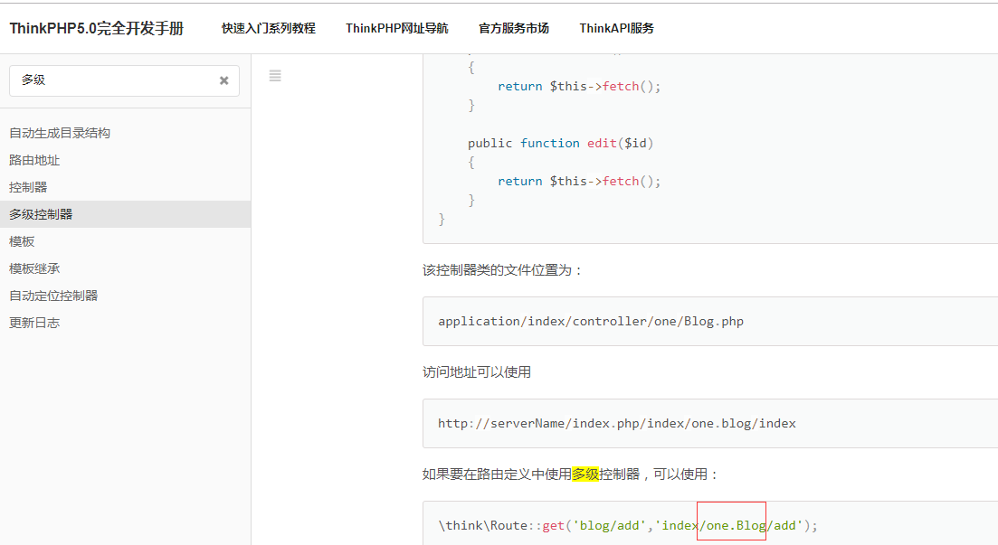Go to 自动生成目录结构 section

pos(58,133)
